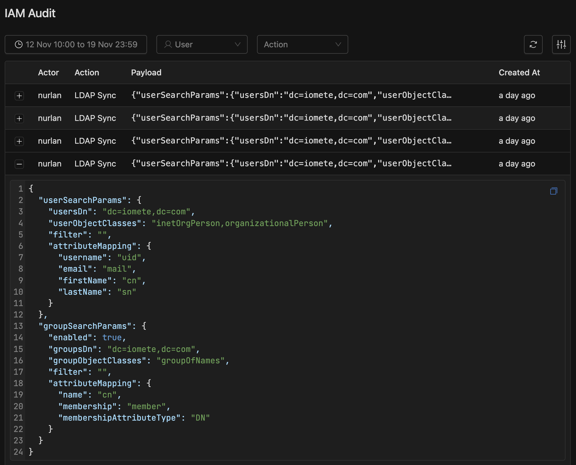Click 'a day ago' in the third row

coord(517,141)
